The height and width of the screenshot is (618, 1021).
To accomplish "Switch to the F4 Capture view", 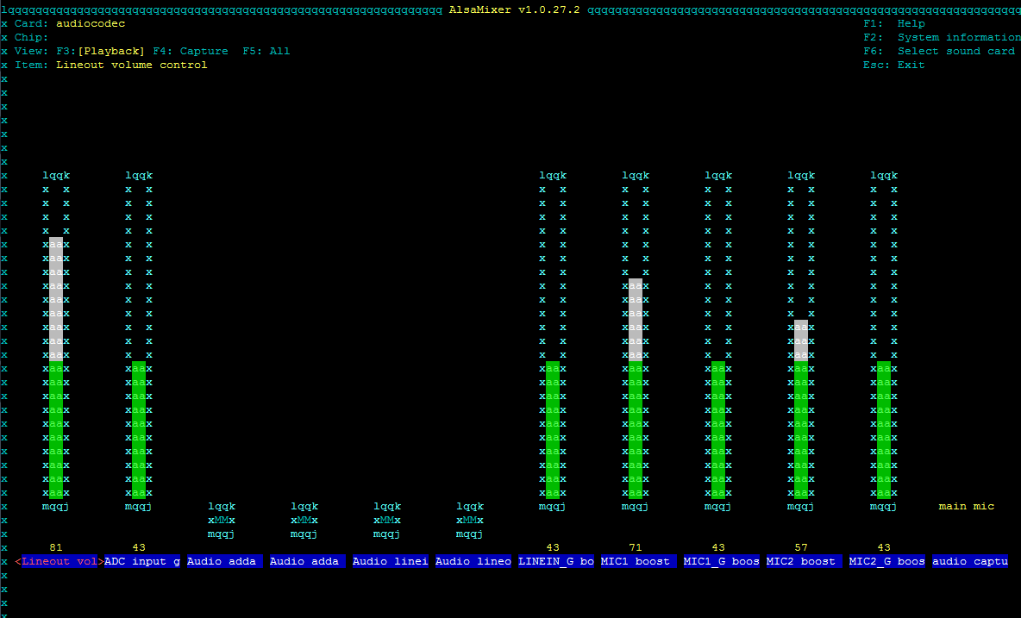I will pos(191,52).
